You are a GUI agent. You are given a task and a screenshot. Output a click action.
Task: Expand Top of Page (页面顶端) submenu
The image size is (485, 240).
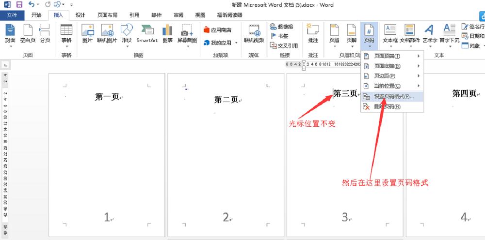coord(392,56)
